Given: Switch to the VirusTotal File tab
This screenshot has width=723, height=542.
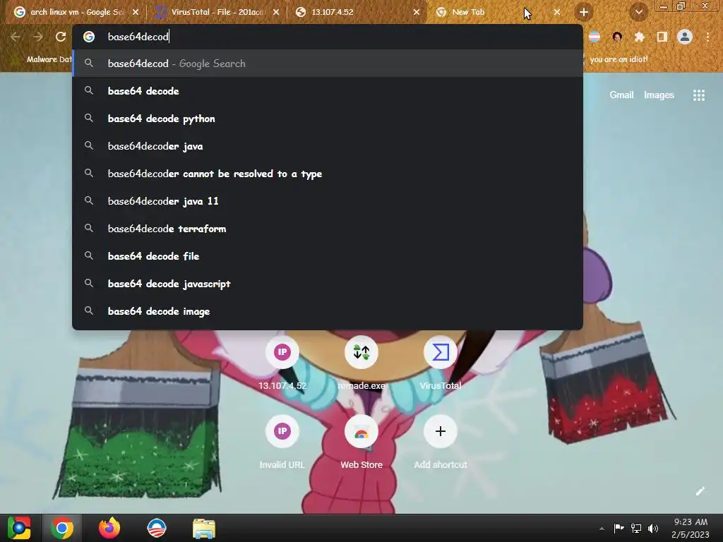Looking at the screenshot, I should click(x=217, y=12).
